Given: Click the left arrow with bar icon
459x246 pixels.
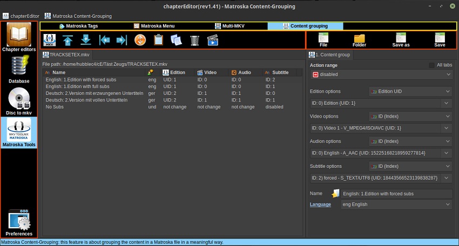Looking at the screenshot, I should tap(104, 40).
